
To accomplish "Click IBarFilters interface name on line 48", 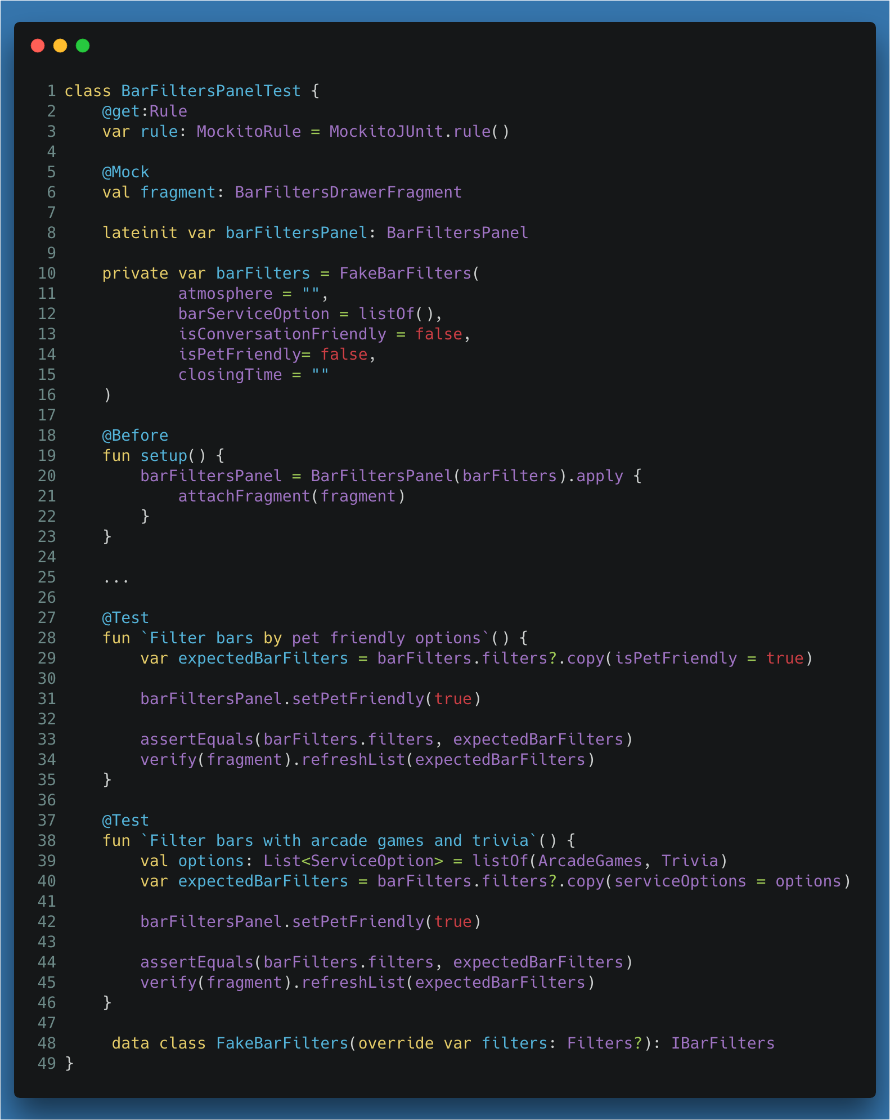I will point(723,1043).
